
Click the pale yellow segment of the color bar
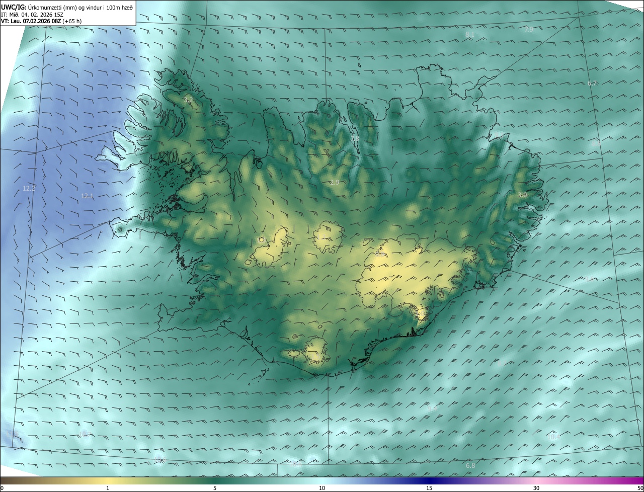(108, 480)
